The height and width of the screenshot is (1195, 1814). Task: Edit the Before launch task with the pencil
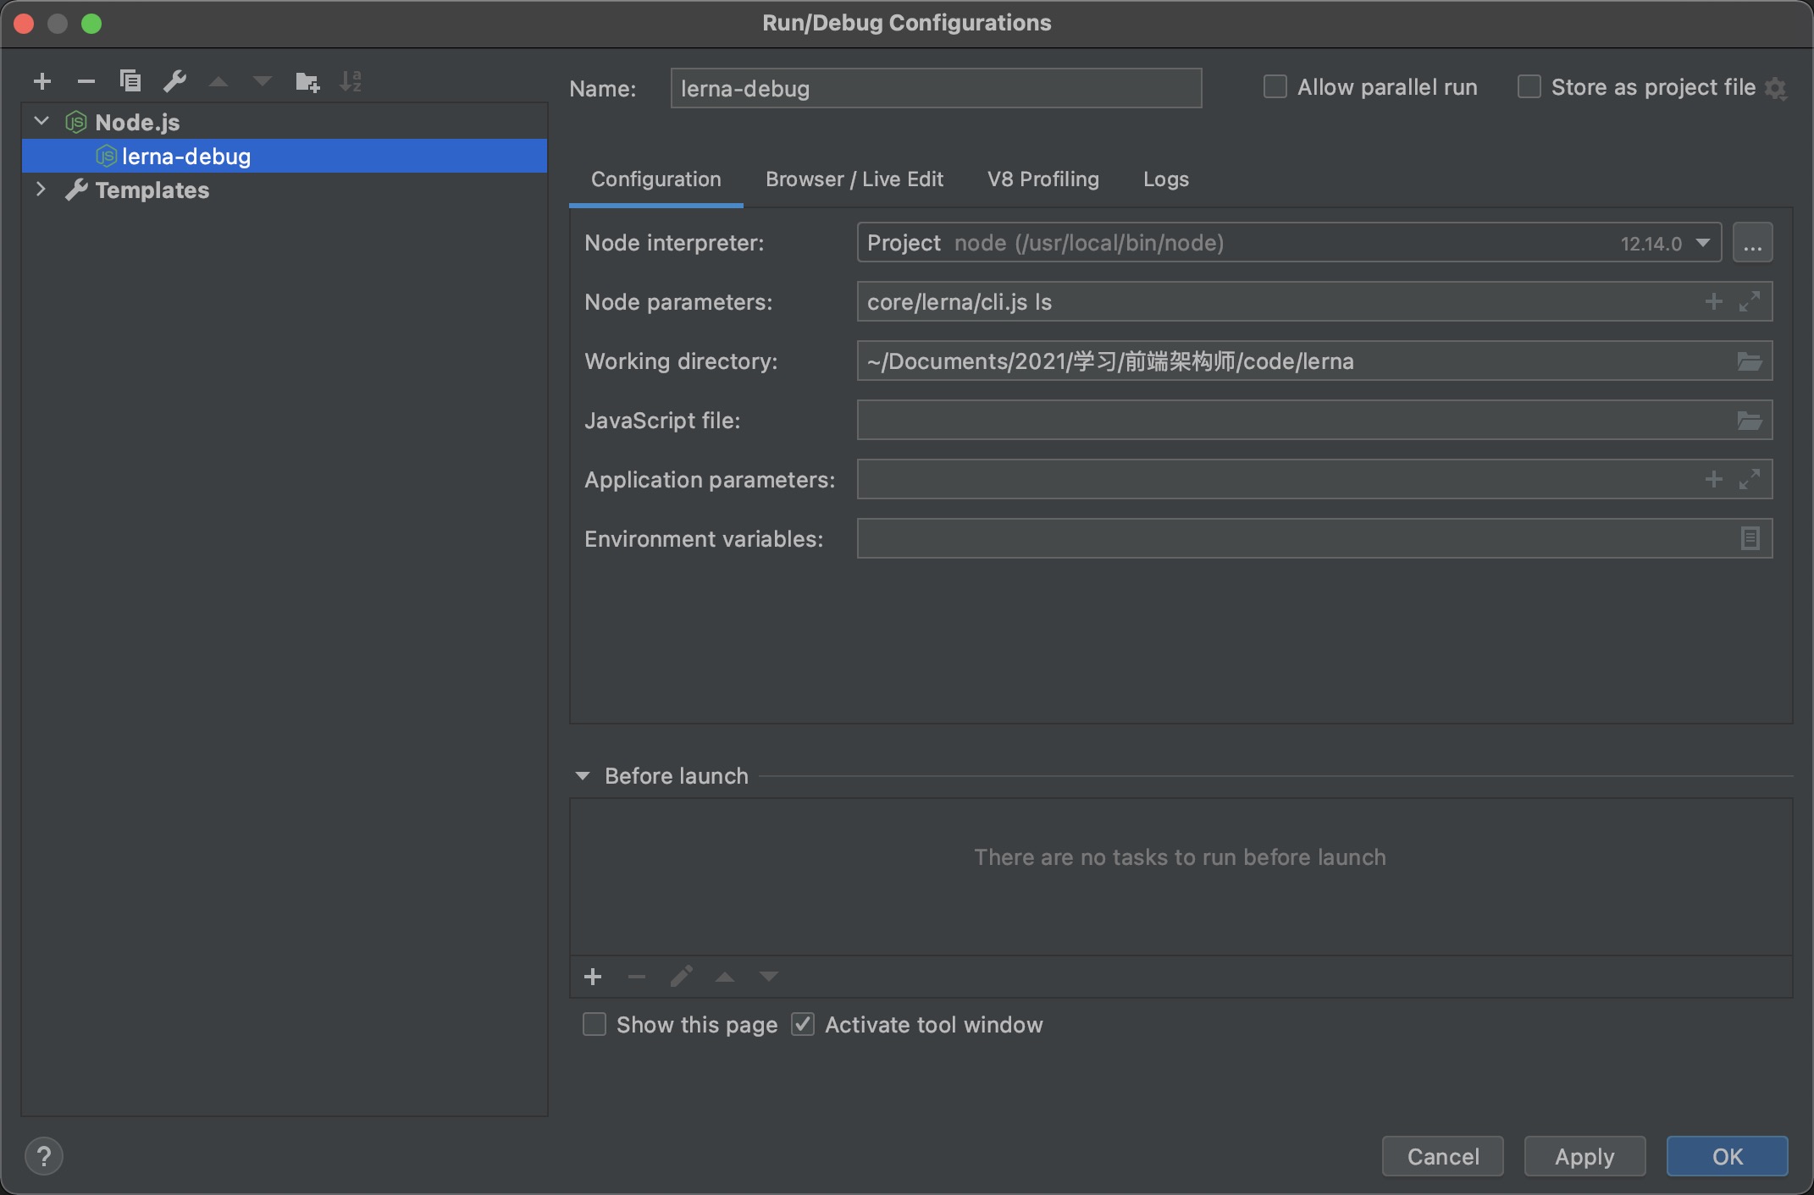681,977
